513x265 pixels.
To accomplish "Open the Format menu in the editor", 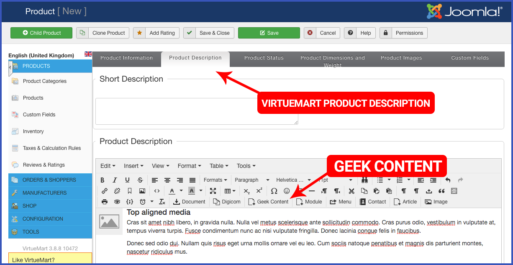I will (190, 166).
